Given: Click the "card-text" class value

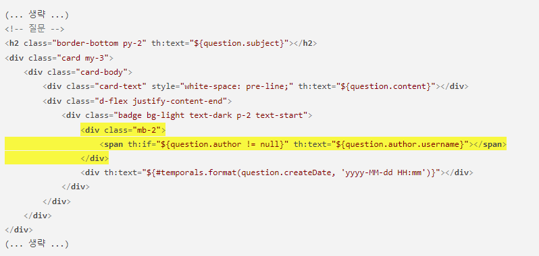Looking at the screenshot, I should [120, 86].
